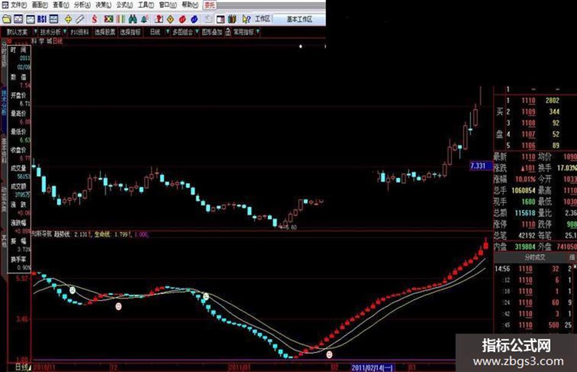Click the alarm bell alert icon
Image resolution: width=577 pixels, height=372 pixels.
144,19
